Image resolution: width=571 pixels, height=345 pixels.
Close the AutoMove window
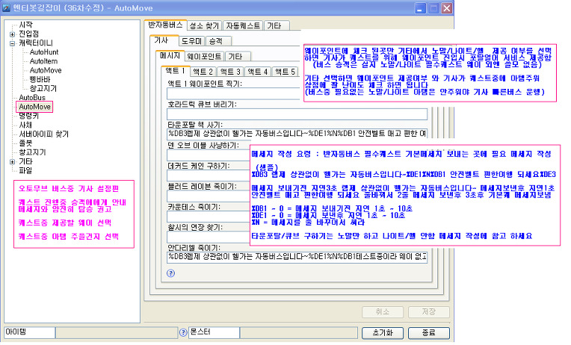447,8
